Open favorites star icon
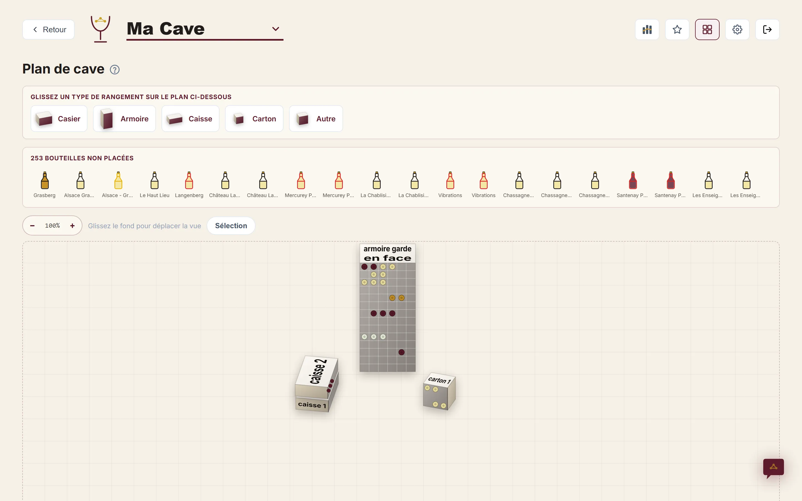The width and height of the screenshot is (802, 501). pos(677,30)
